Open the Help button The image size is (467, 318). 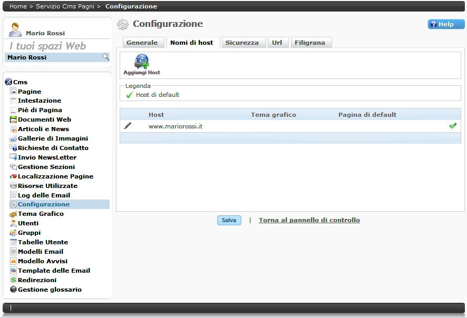pyautogui.click(x=445, y=24)
